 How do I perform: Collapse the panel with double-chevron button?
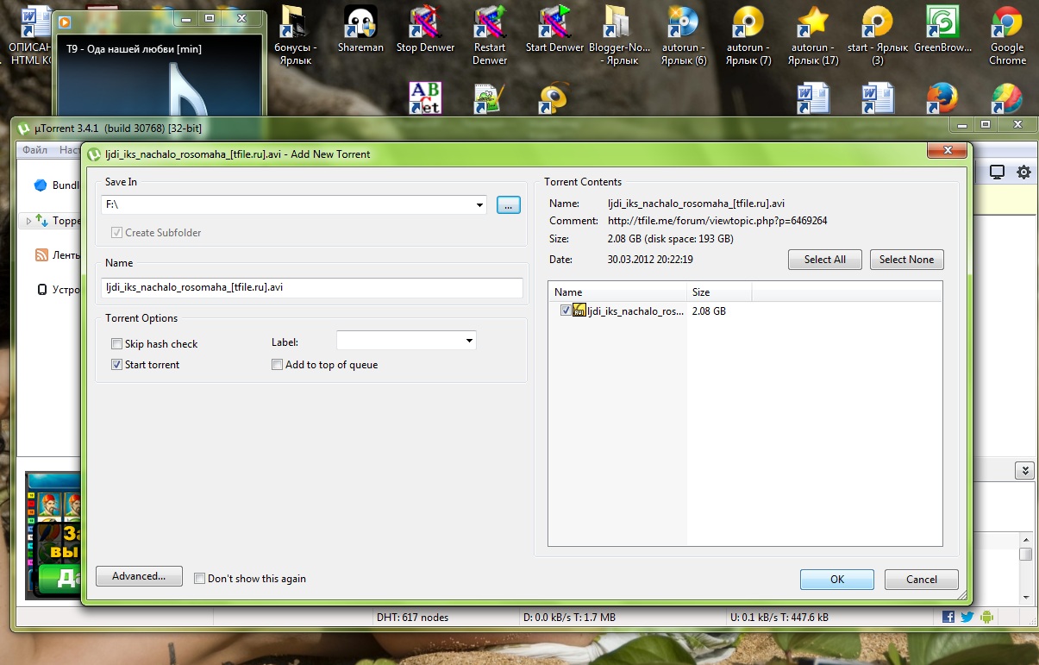pyautogui.click(x=1024, y=470)
